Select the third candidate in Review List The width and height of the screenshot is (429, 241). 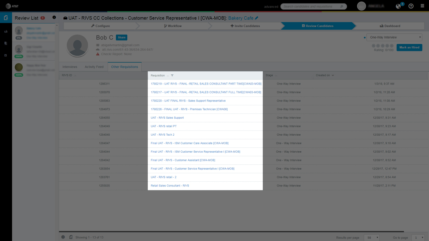pos(34,70)
